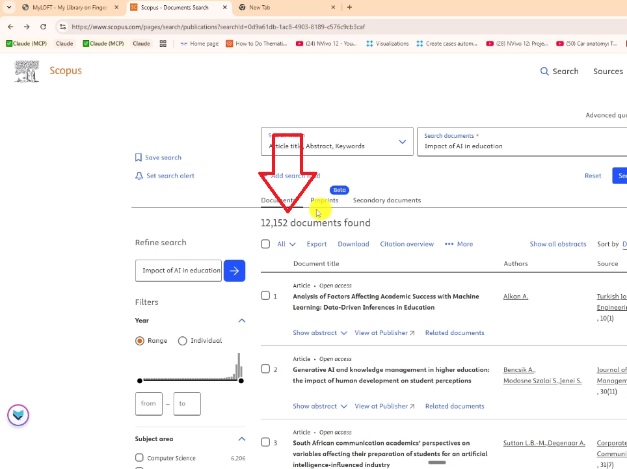Open View at Publisher for result 1
Image resolution: width=627 pixels, height=469 pixels.
[384, 332]
